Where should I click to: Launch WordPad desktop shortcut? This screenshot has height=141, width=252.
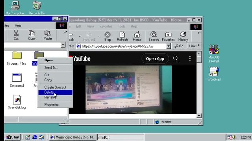click(214, 74)
